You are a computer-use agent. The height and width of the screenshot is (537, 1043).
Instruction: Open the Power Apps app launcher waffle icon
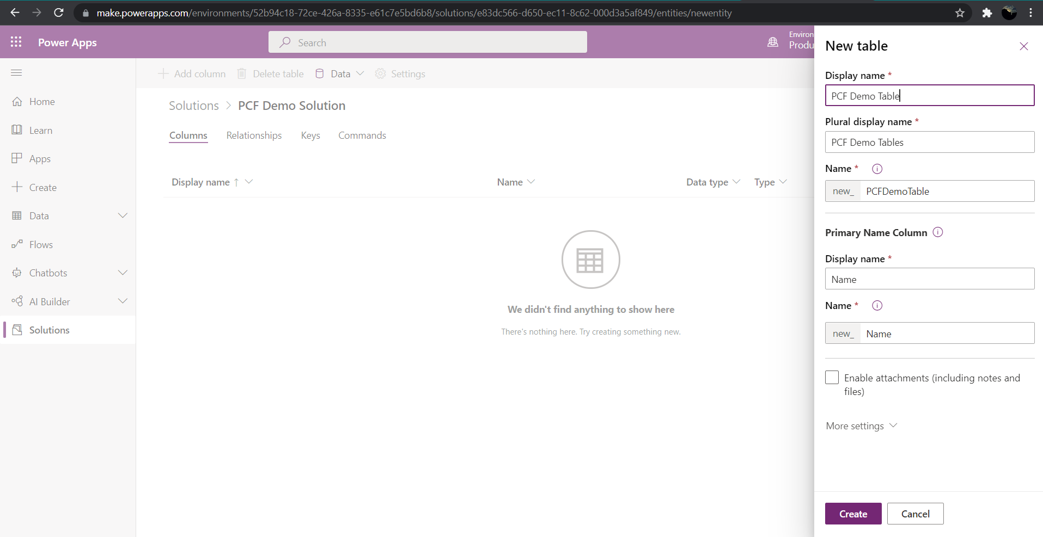pos(16,42)
